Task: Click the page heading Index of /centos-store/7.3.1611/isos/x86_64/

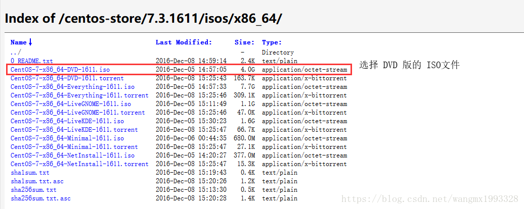Action: tap(143, 19)
